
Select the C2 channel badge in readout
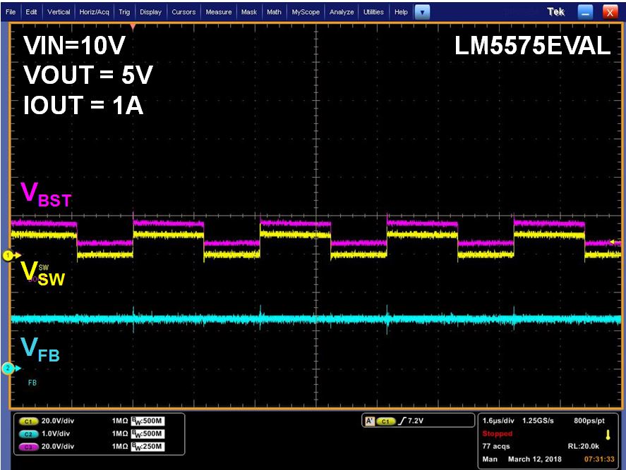click(x=28, y=434)
